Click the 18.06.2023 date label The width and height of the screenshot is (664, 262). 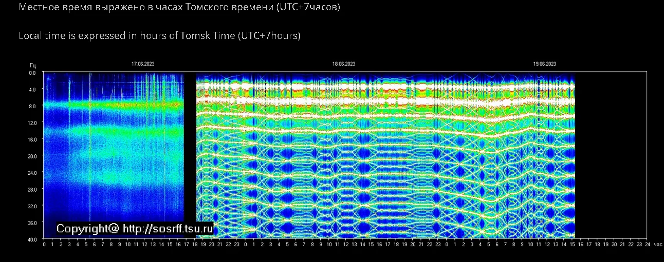(x=344, y=64)
